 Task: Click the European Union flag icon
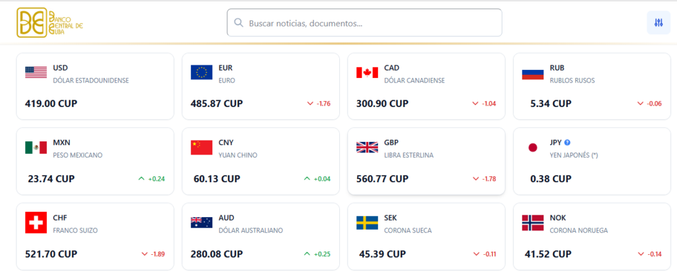tap(201, 73)
